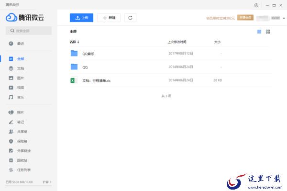Click the picture frame icon in sidebar
Screen dimensions: 287x191
[11, 78]
